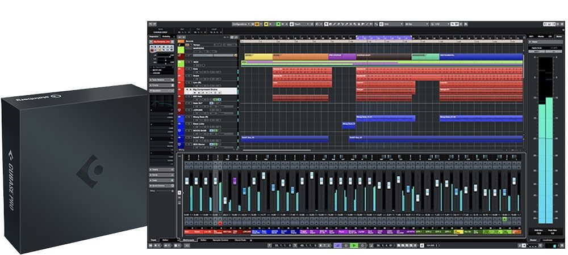
Task: Select the purple PRE CHORUS arranger event
Action: click(x=343, y=57)
